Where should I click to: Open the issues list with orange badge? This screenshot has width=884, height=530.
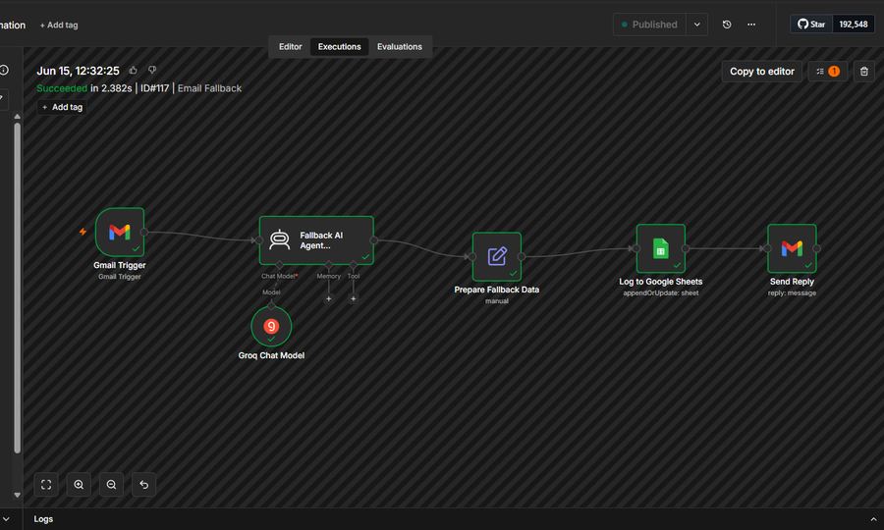[x=828, y=72]
